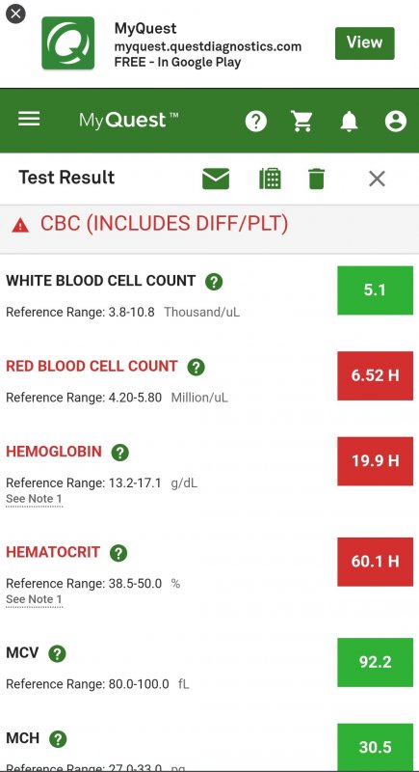Open the user account profile icon
419x772 pixels.
396,121
